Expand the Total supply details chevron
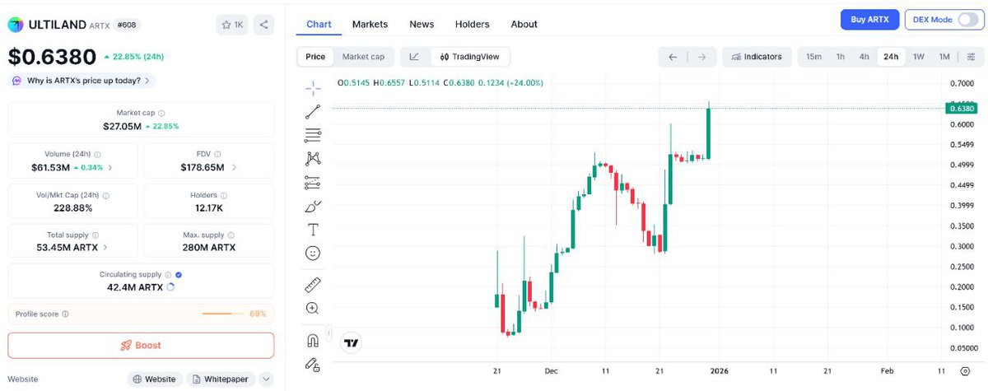The image size is (988, 391). click(105, 247)
